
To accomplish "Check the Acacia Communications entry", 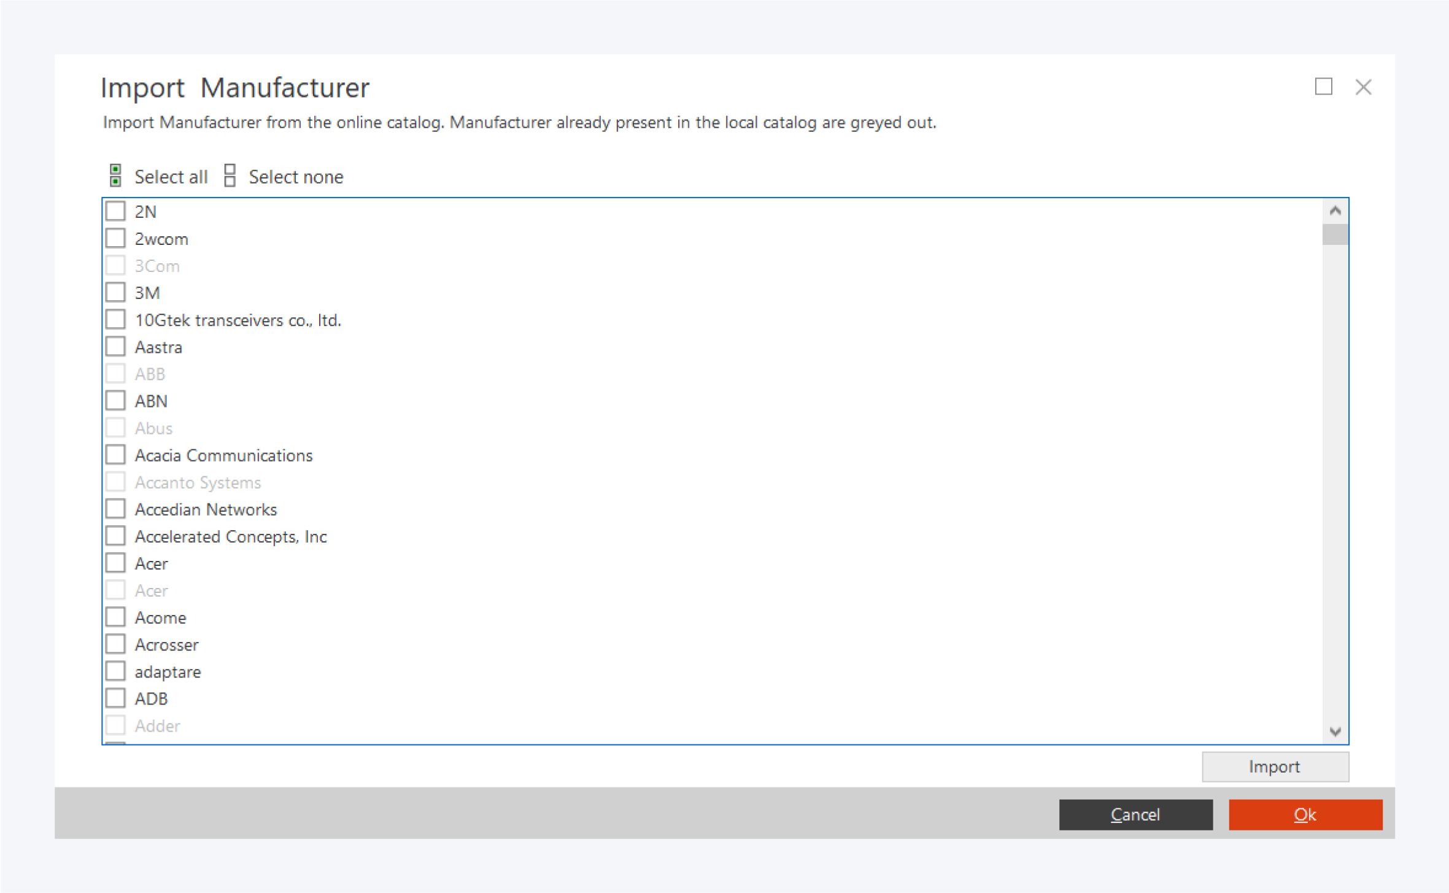I will pos(115,455).
